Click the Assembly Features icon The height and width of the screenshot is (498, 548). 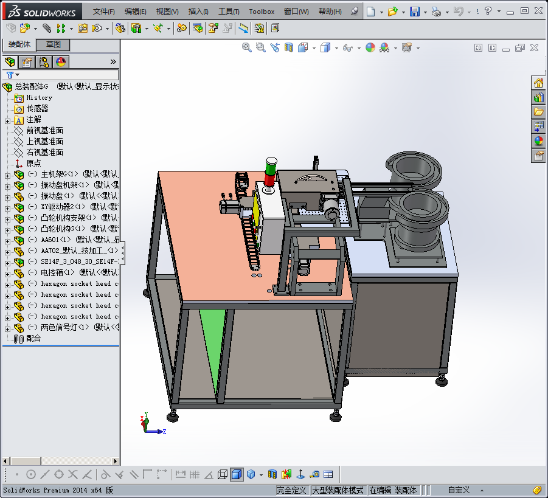click(x=136, y=28)
